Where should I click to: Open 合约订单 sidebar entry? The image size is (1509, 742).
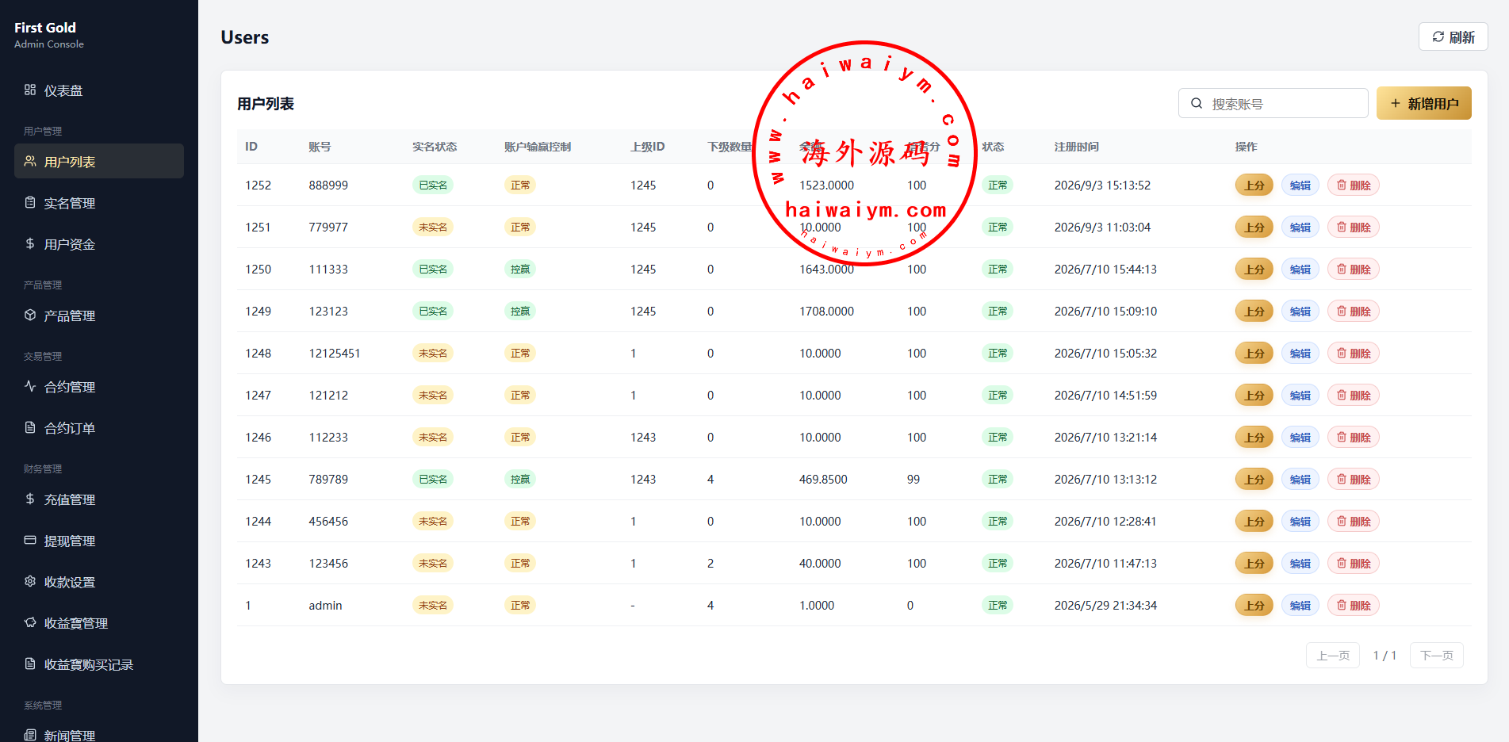tap(99, 428)
